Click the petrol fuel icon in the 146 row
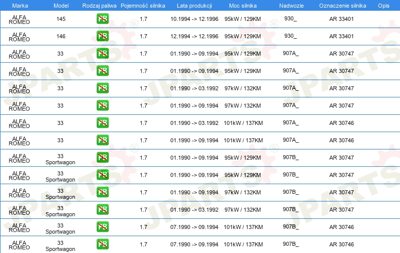400x253 pixels. point(102,37)
